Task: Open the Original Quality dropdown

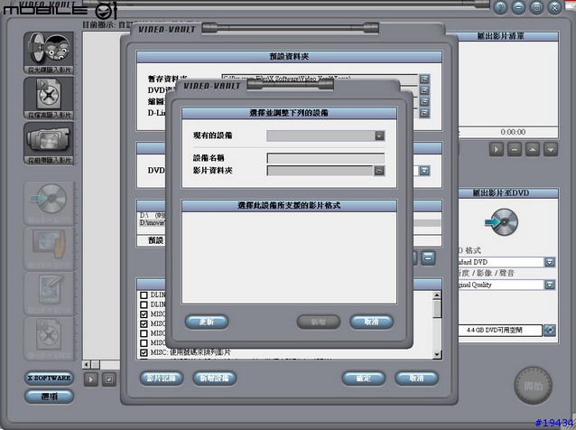Action: [550, 285]
